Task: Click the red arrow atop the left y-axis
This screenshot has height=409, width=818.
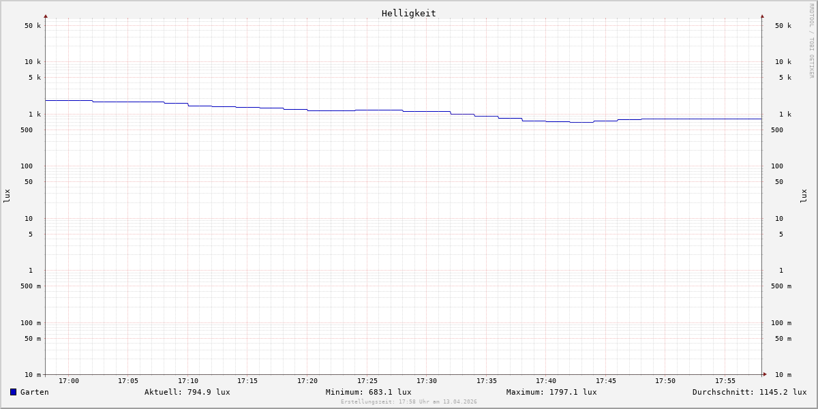Action: [46, 16]
